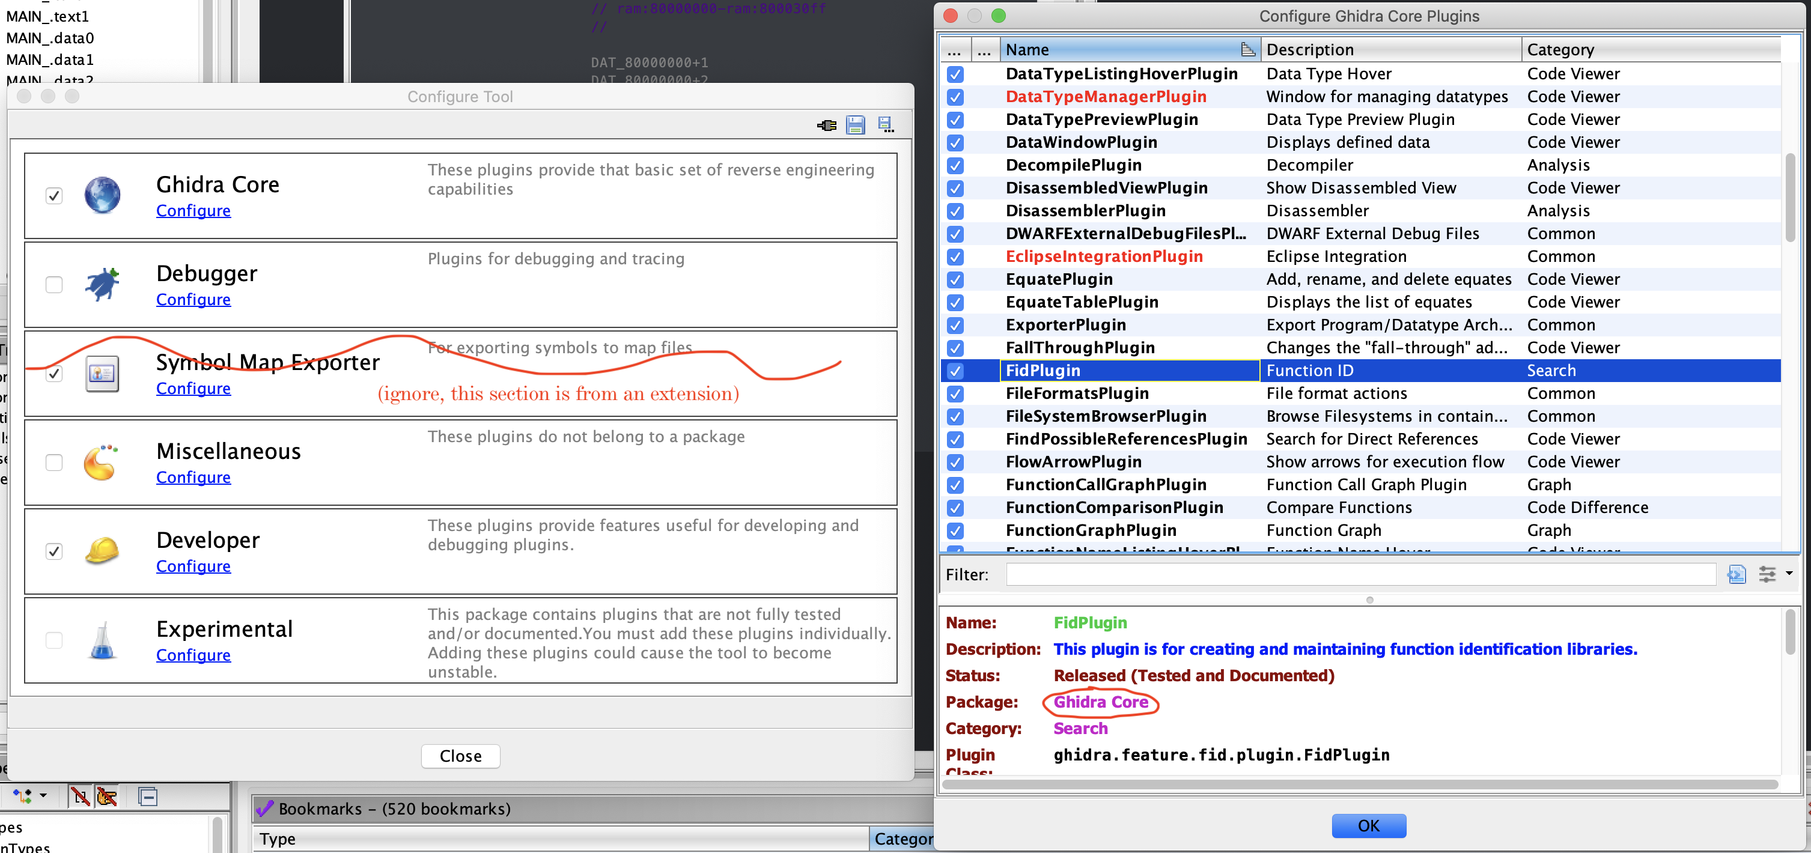The height and width of the screenshot is (853, 1811).
Task: Click the Configure link under Debugger
Action: click(193, 299)
